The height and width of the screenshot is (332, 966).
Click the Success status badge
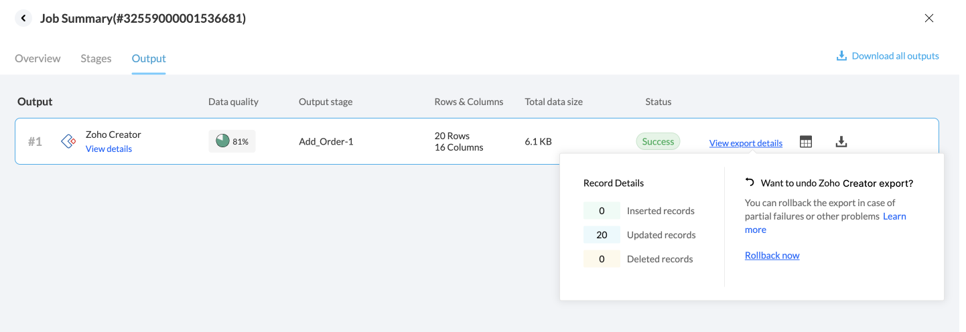[658, 141]
